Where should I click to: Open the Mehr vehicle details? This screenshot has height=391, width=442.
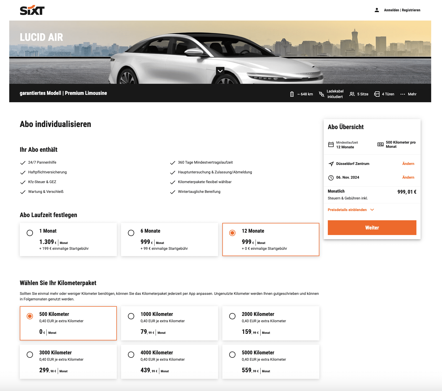coord(409,94)
